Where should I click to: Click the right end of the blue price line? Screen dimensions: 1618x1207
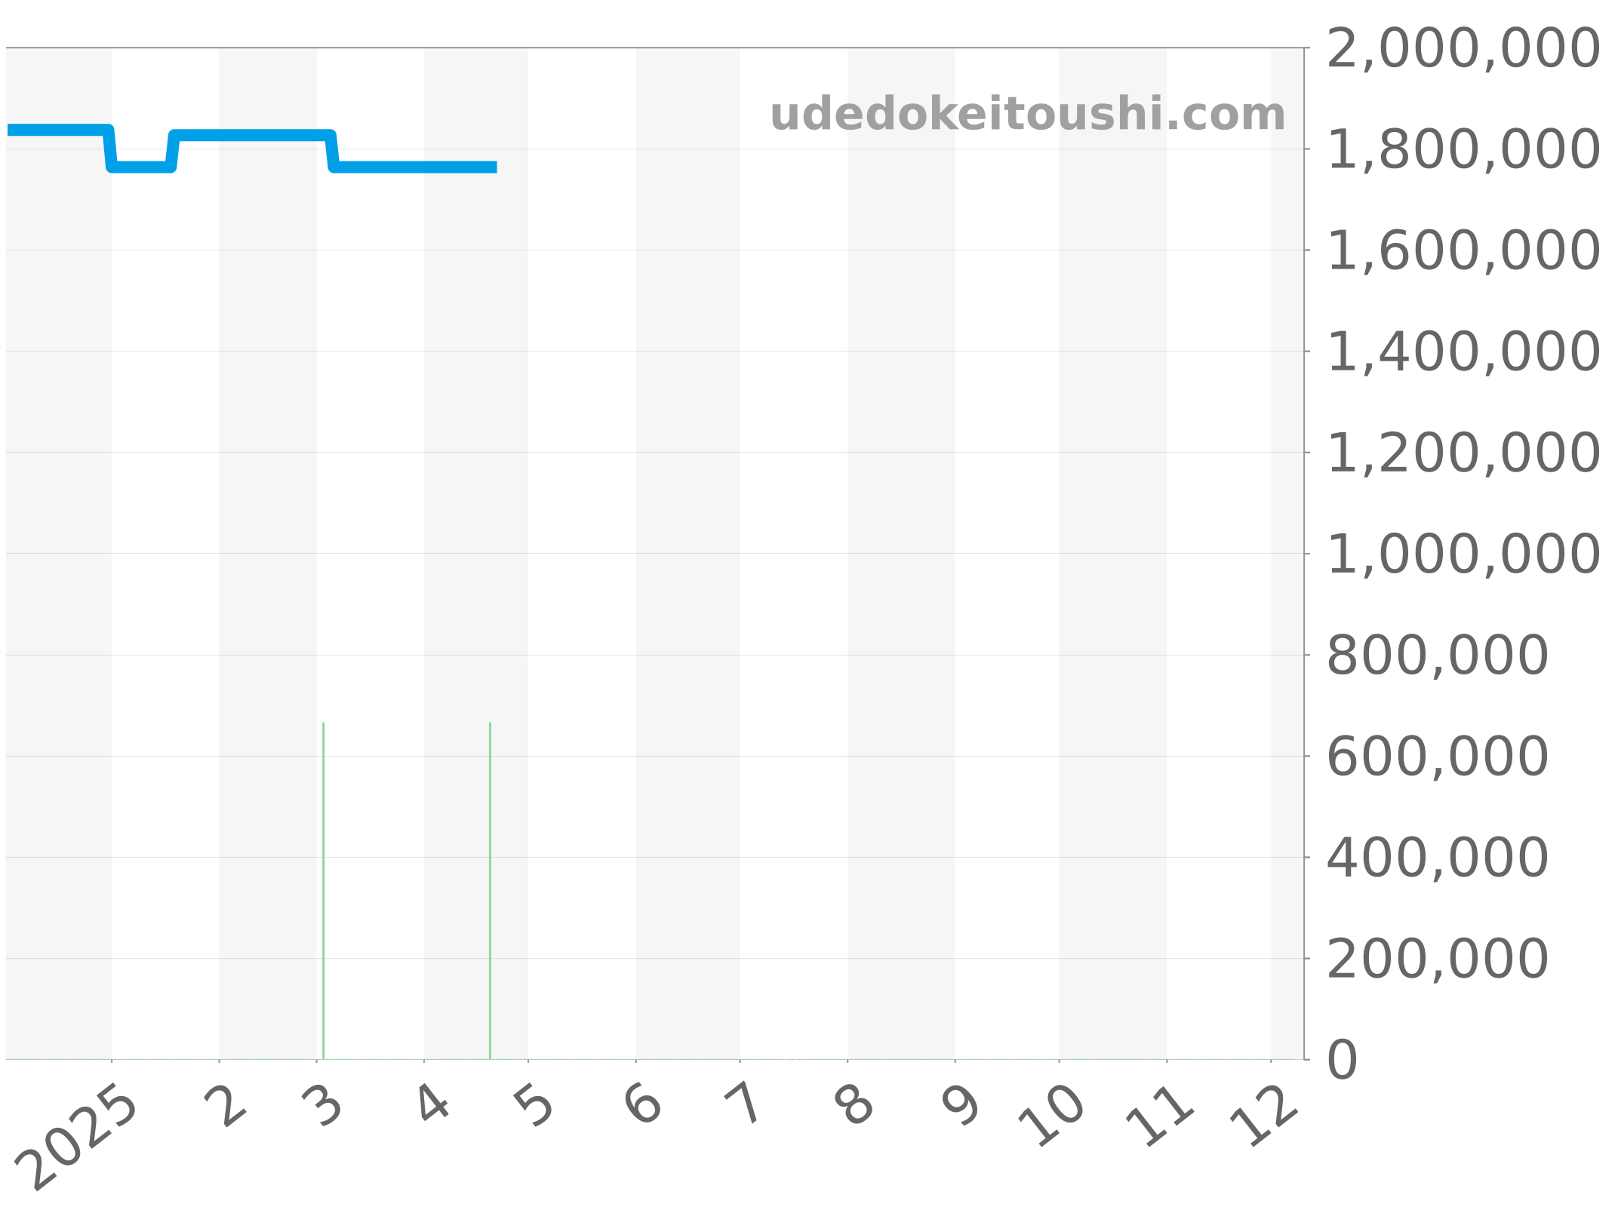494,167
